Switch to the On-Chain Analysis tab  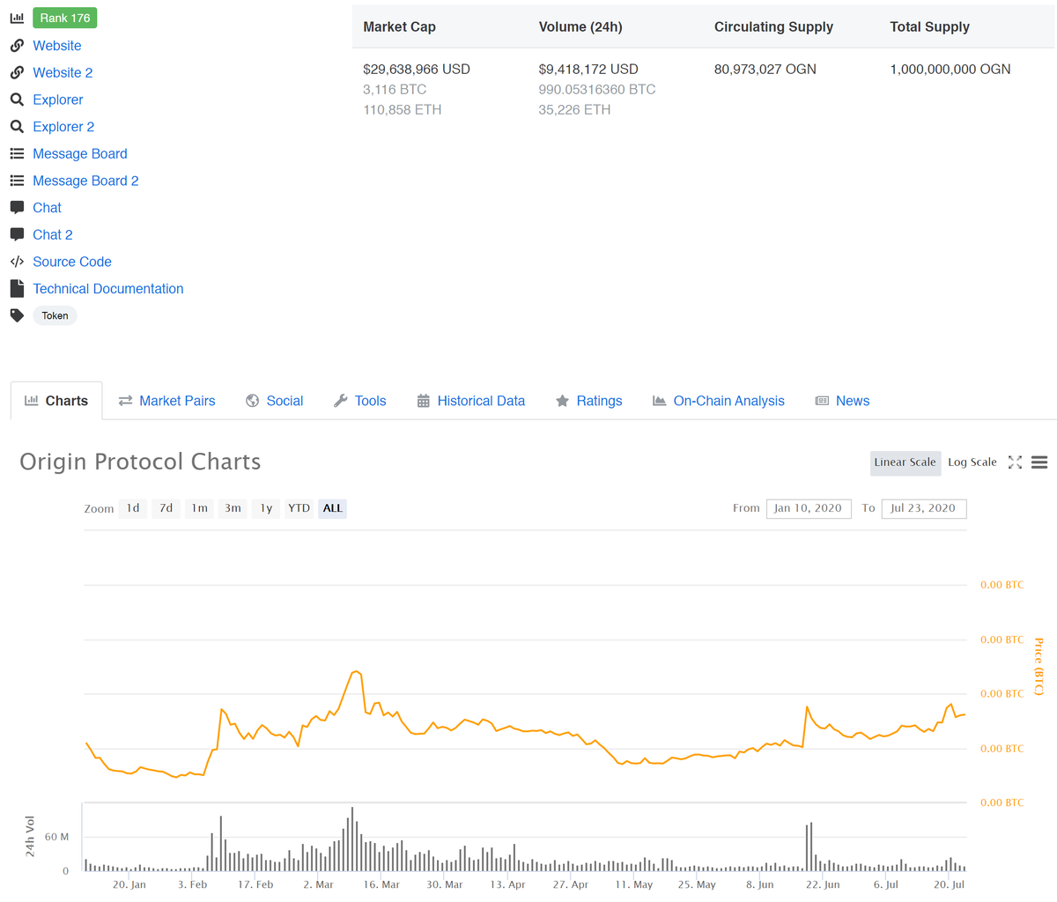pyautogui.click(x=718, y=401)
